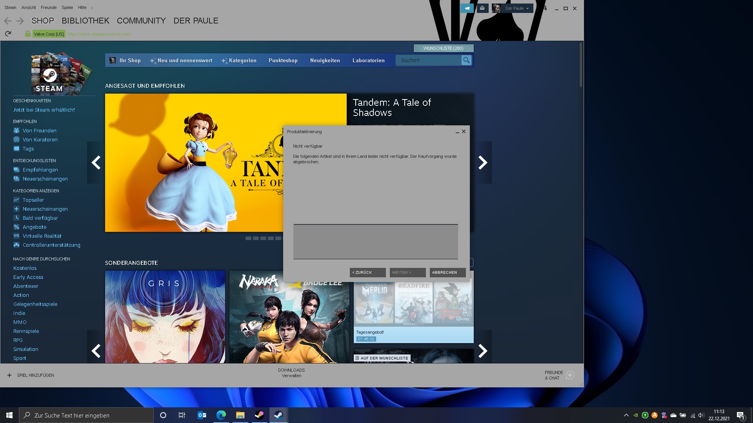Open the Freunde menu
The image size is (753, 423).
(49, 7)
